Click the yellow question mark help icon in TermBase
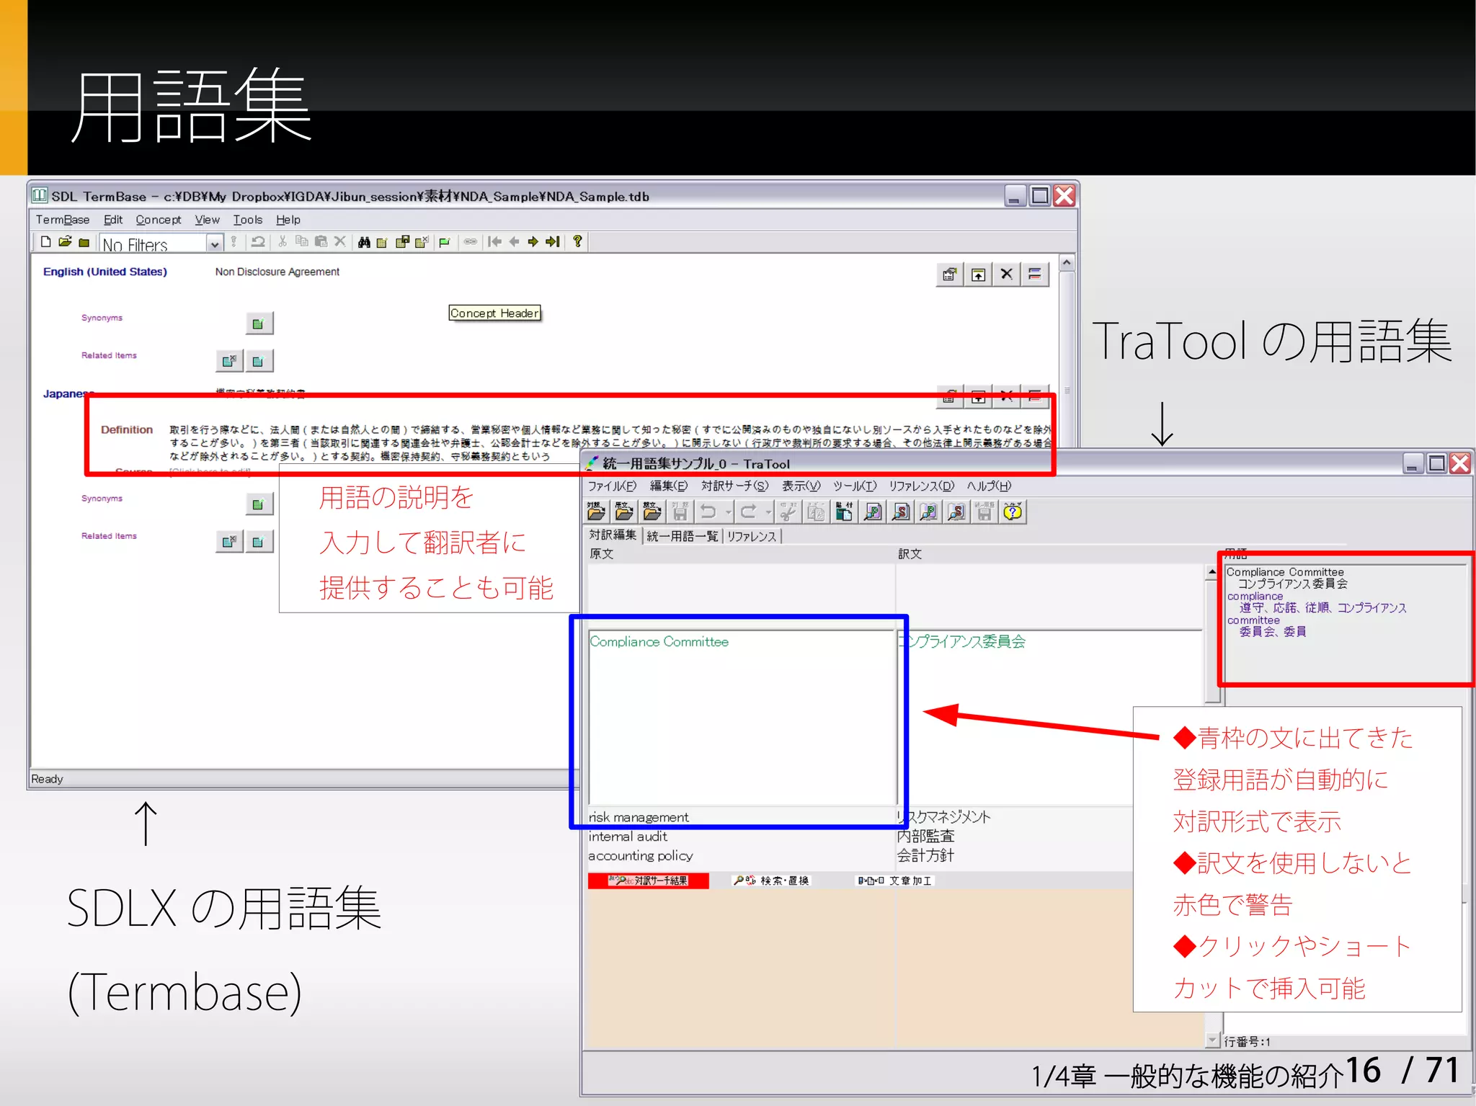The height and width of the screenshot is (1106, 1476). point(577,242)
